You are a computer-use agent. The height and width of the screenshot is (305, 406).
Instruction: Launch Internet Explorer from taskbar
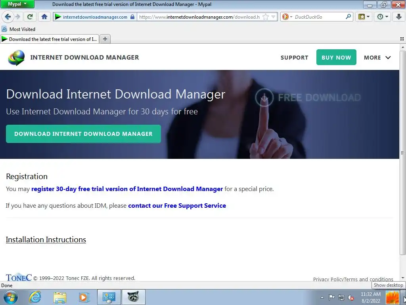point(35,297)
